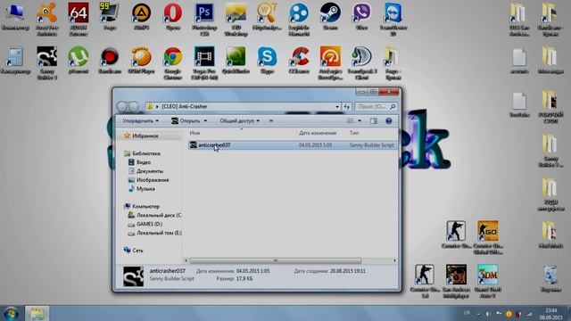The width and height of the screenshot is (571, 321).
Task: Open the Видео library in the sidebar
Action: (x=144, y=162)
